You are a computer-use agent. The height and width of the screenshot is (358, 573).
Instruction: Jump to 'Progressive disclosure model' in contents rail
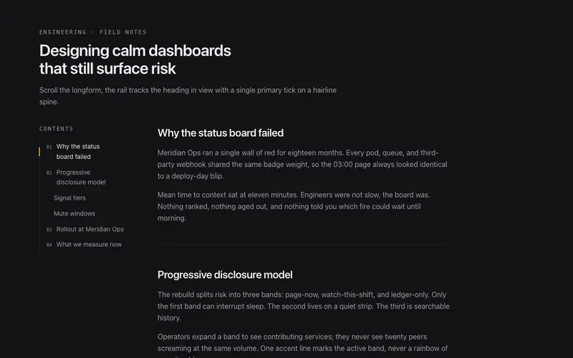(x=81, y=177)
